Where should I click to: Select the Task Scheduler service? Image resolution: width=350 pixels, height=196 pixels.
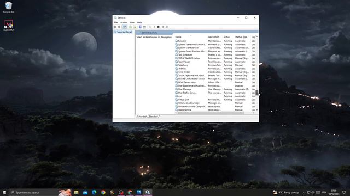tap(215, 54)
